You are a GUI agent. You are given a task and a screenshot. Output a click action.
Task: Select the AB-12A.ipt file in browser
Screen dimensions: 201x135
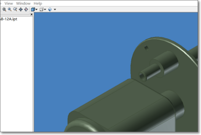[x=8, y=19]
